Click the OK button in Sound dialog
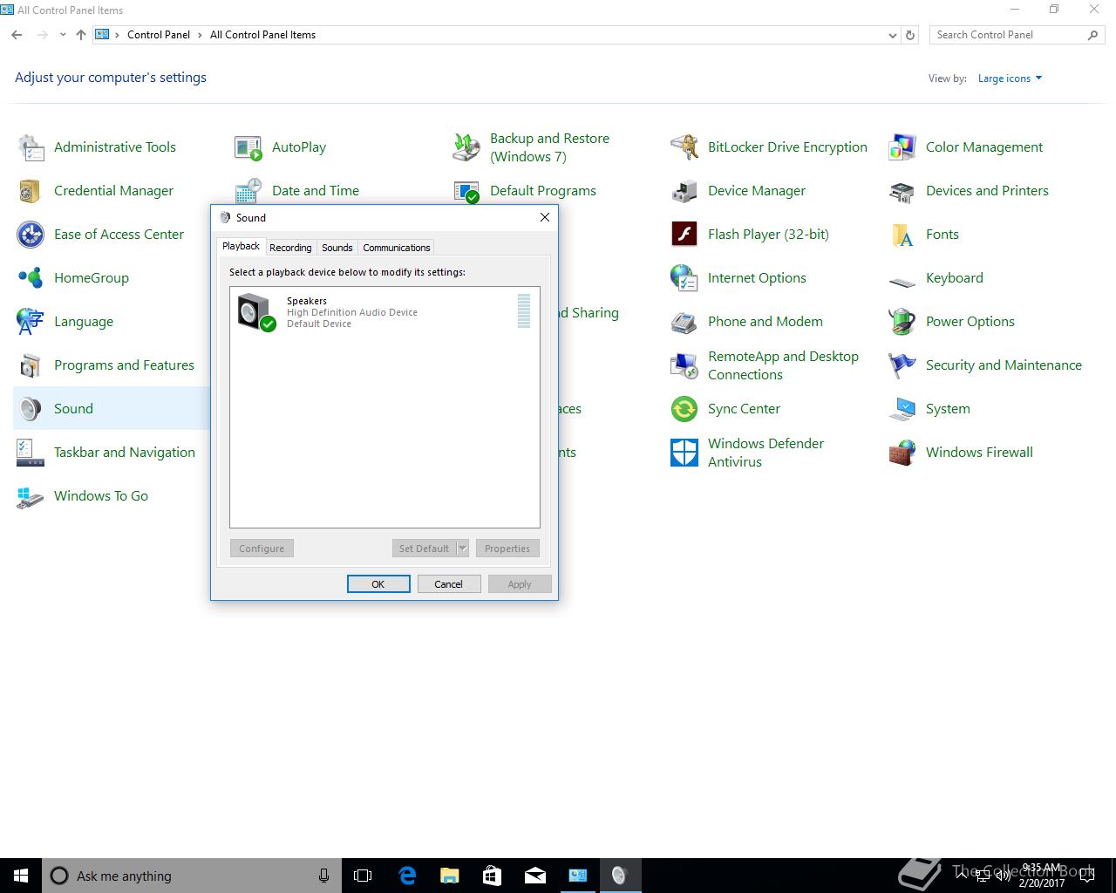This screenshot has width=1116, height=893. tap(378, 584)
